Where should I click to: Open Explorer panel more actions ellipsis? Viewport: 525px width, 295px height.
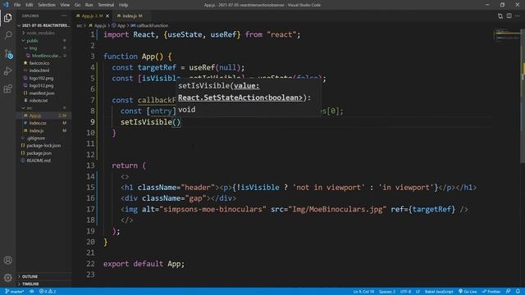pos(64,16)
